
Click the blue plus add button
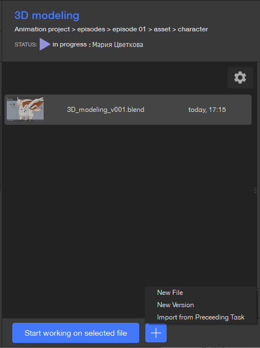point(156,333)
